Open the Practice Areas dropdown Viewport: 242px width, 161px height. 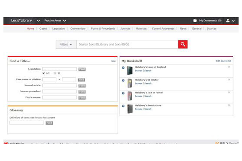coord(55,21)
